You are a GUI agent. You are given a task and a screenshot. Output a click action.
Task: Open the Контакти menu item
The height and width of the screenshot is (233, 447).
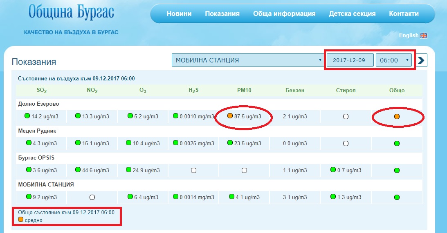tap(404, 13)
